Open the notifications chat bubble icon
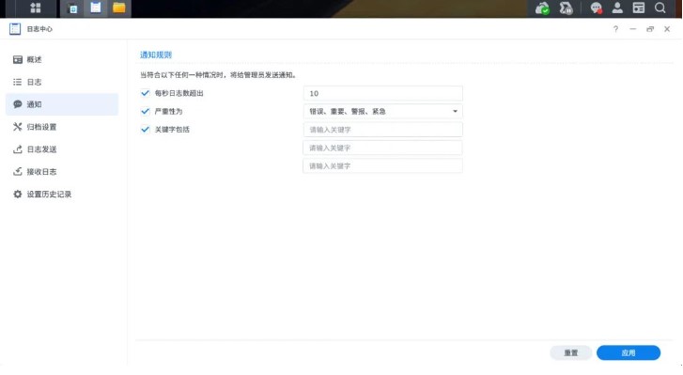683x375 pixels. 596,8
